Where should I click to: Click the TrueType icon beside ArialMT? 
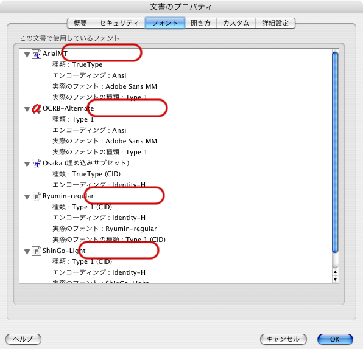[x=37, y=54]
